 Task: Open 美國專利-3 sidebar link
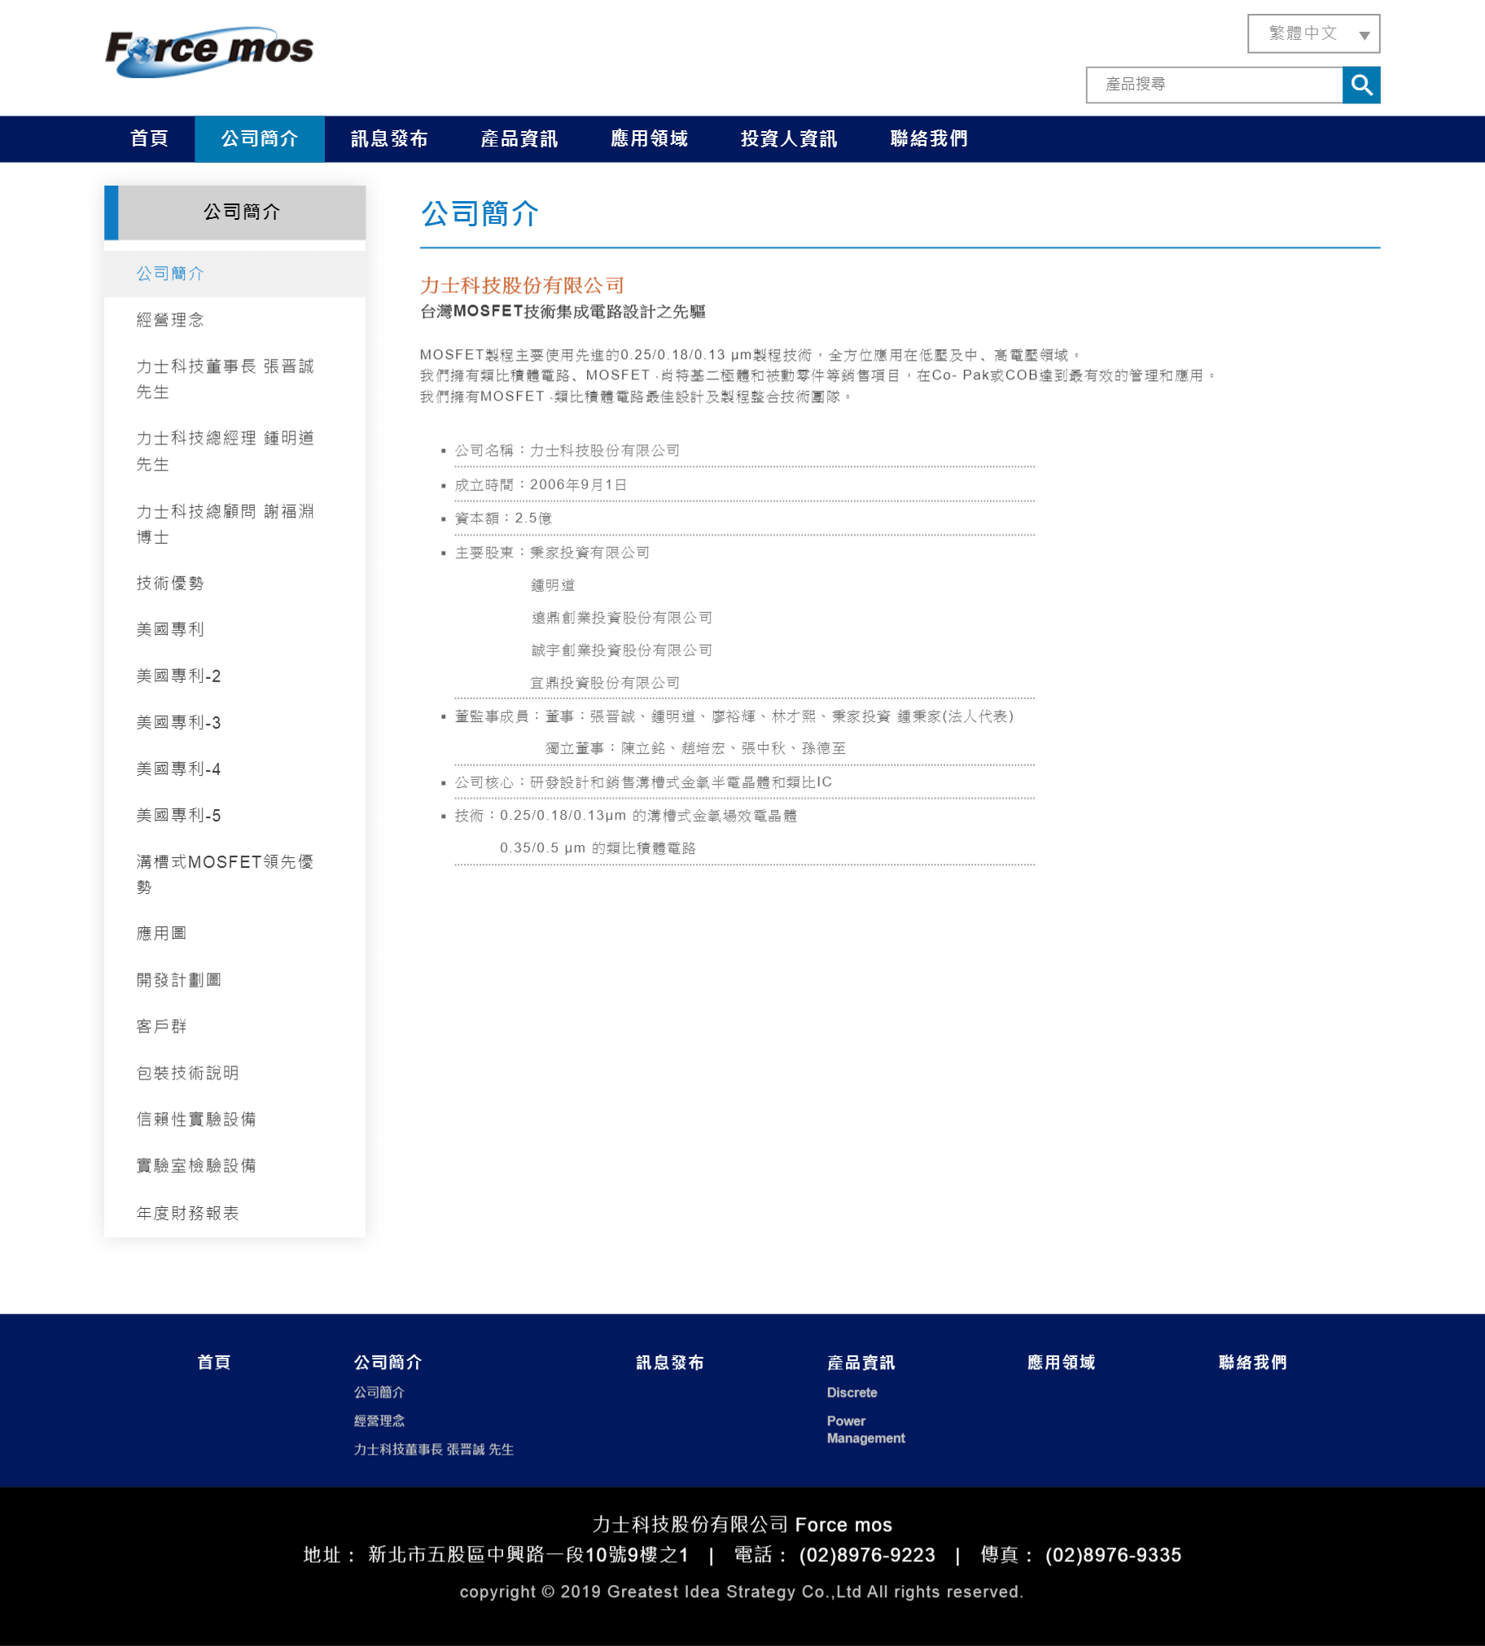coord(235,723)
